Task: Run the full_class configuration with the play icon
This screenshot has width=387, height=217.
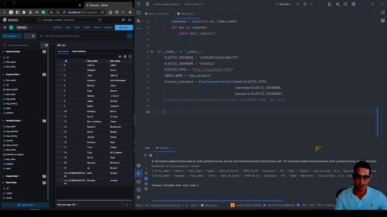Action: tap(298, 4)
